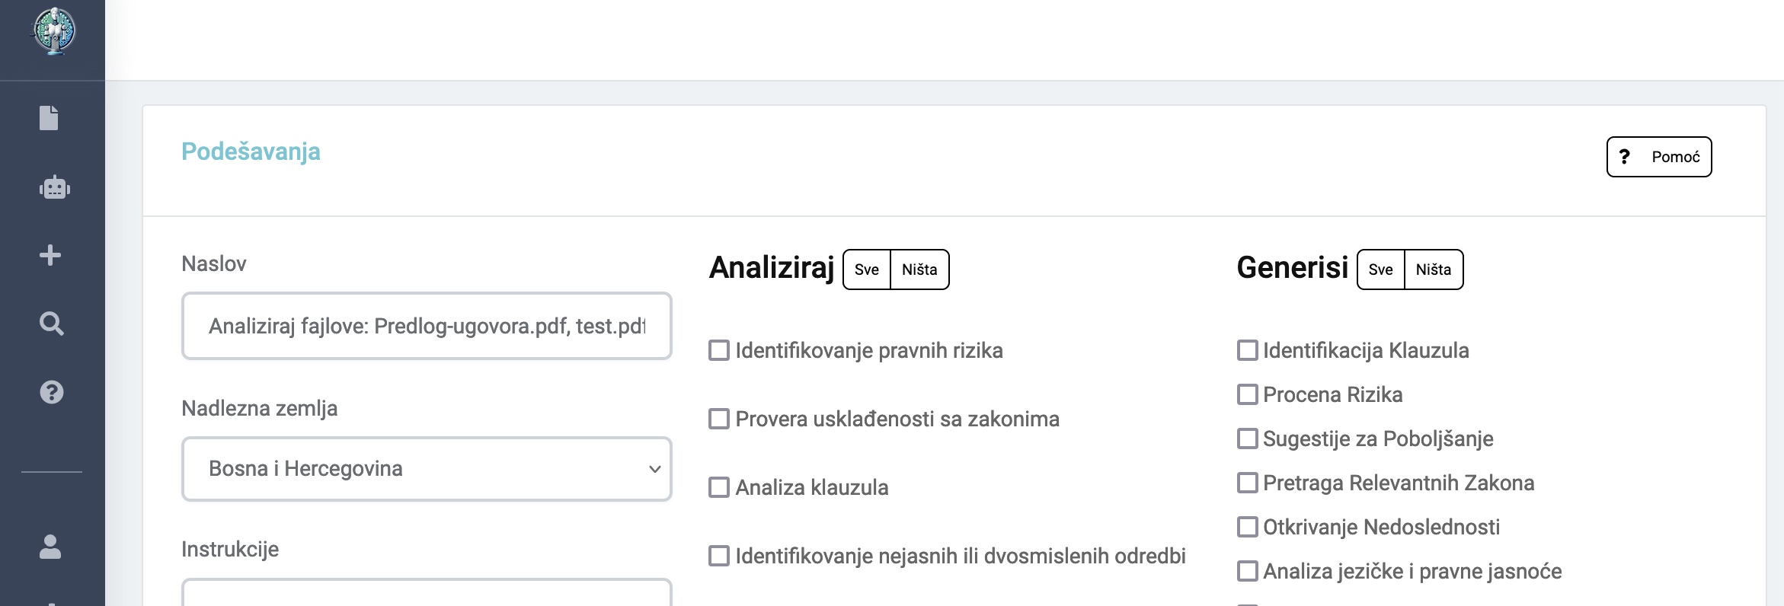Viewport: 1784px width, 606px height.
Task: Open the robot assistant icon in sidebar
Action: [x=54, y=187]
